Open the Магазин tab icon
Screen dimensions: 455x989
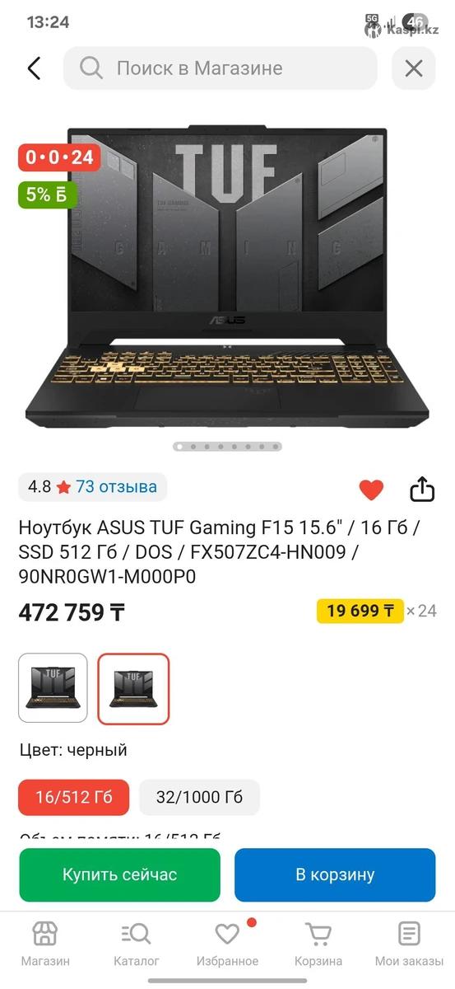(45, 934)
